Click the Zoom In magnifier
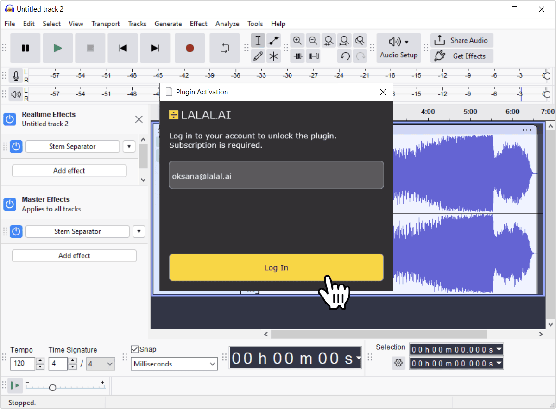Image resolution: width=556 pixels, height=409 pixels. tap(297, 41)
